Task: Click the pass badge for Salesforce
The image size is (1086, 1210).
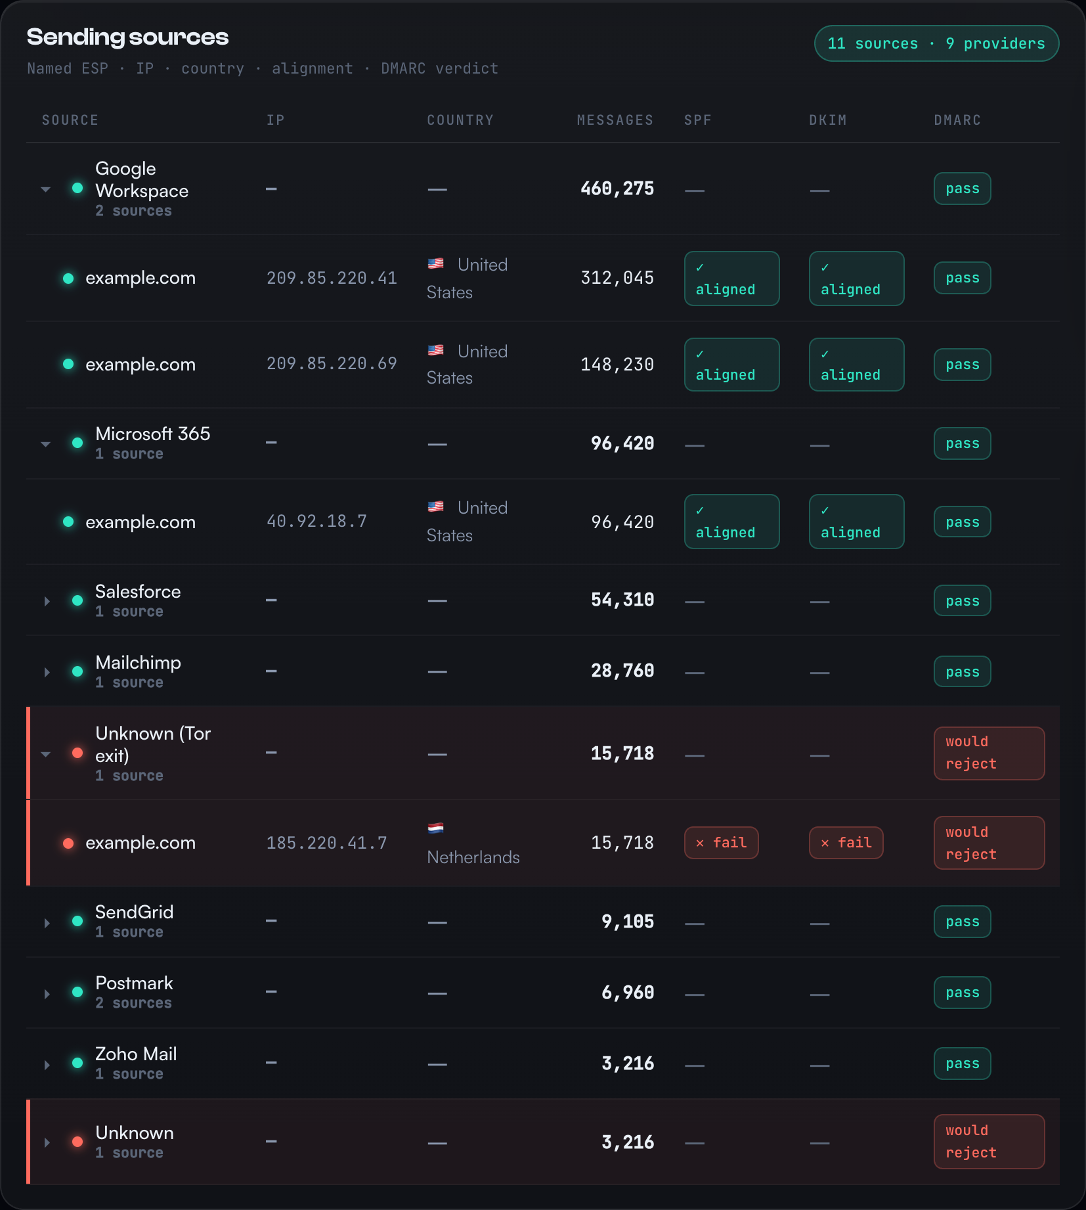Action: tap(963, 600)
